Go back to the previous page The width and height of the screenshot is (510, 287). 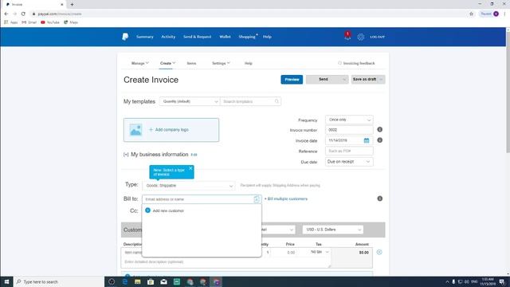[6, 14]
